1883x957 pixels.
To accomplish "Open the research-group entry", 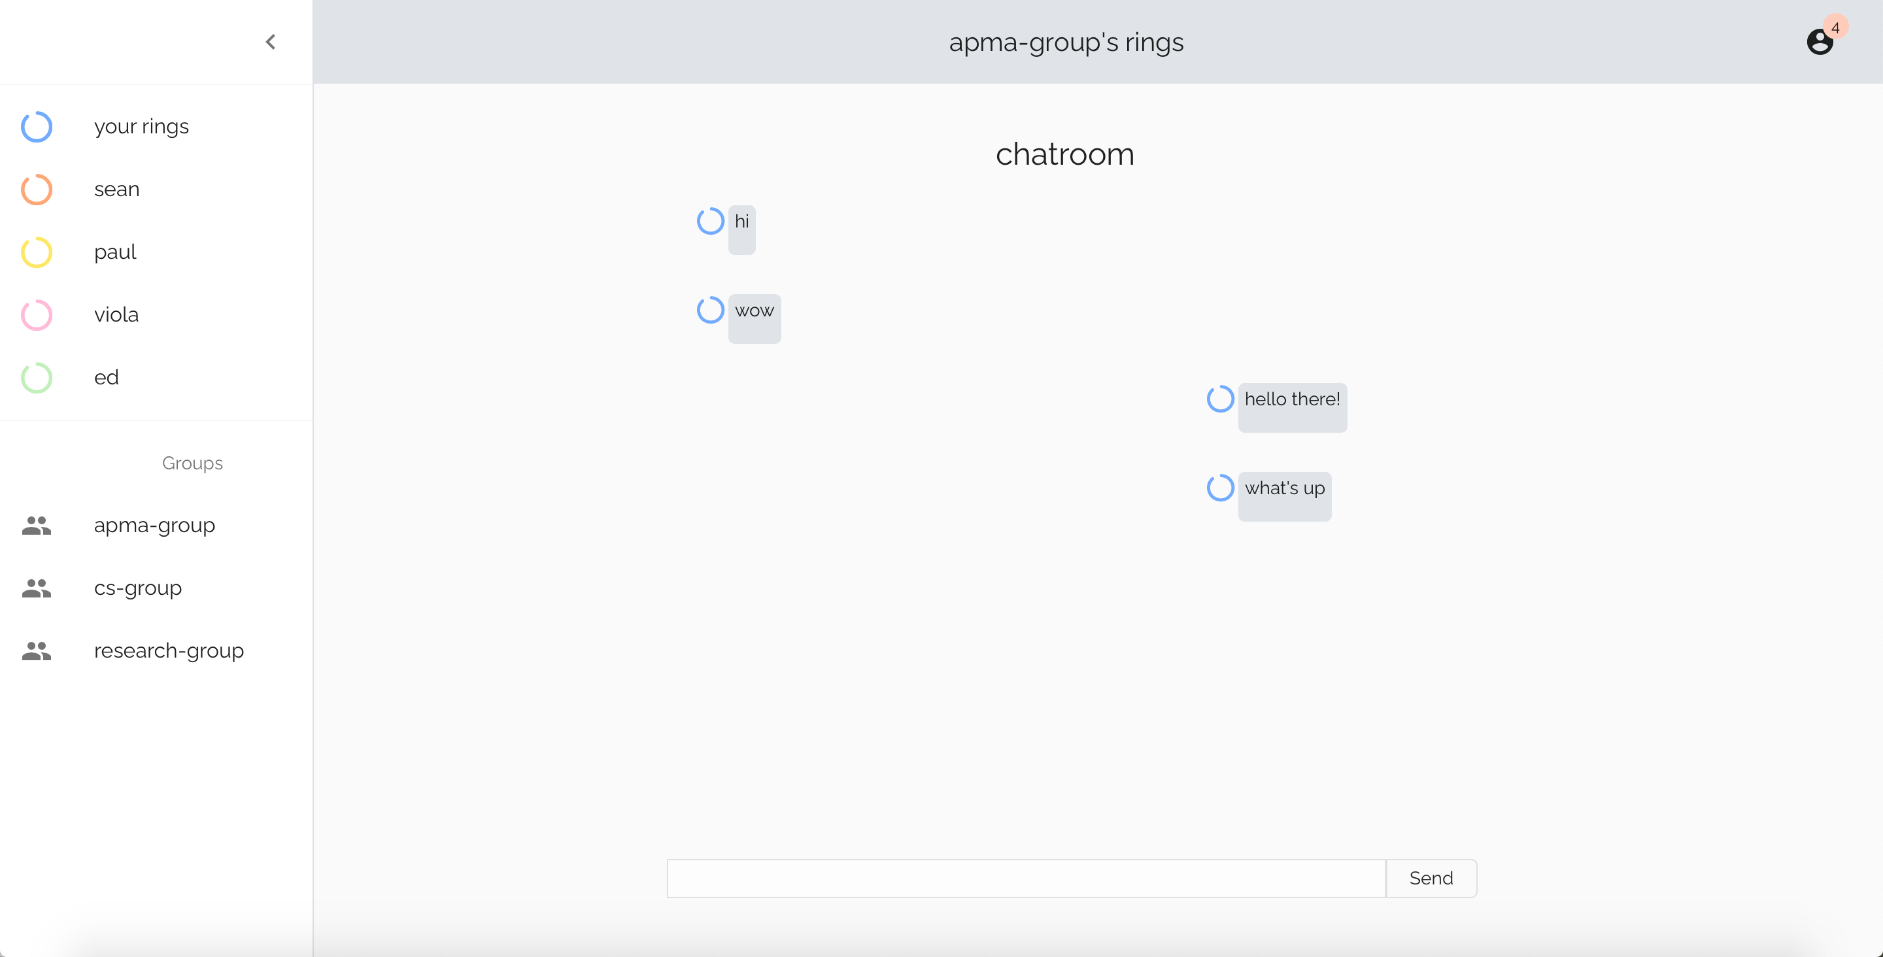I will [169, 650].
